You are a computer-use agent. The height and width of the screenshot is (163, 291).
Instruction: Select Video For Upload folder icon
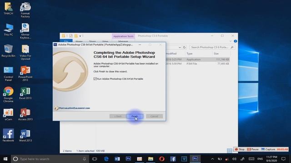click(25, 53)
